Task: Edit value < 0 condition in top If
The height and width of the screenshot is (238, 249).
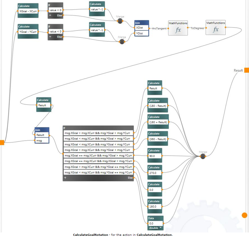Action: (55, 10)
